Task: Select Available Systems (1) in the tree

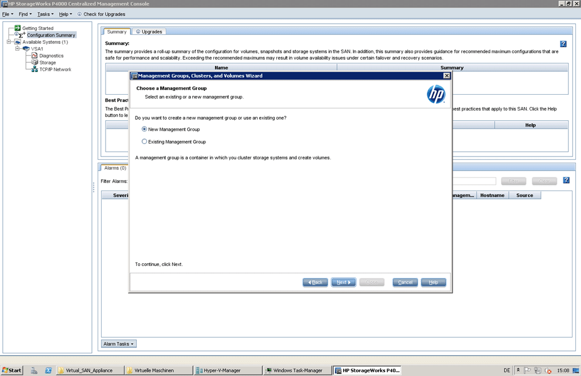Action: 45,42
